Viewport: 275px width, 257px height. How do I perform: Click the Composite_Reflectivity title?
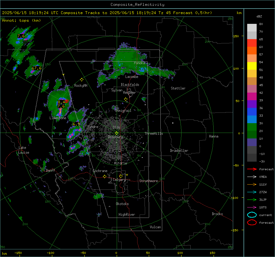pos(137,5)
